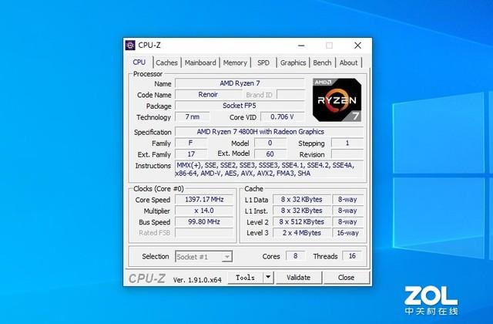Open the Mainboard tab
This screenshot has width=493, height=324.
(200, 62)
